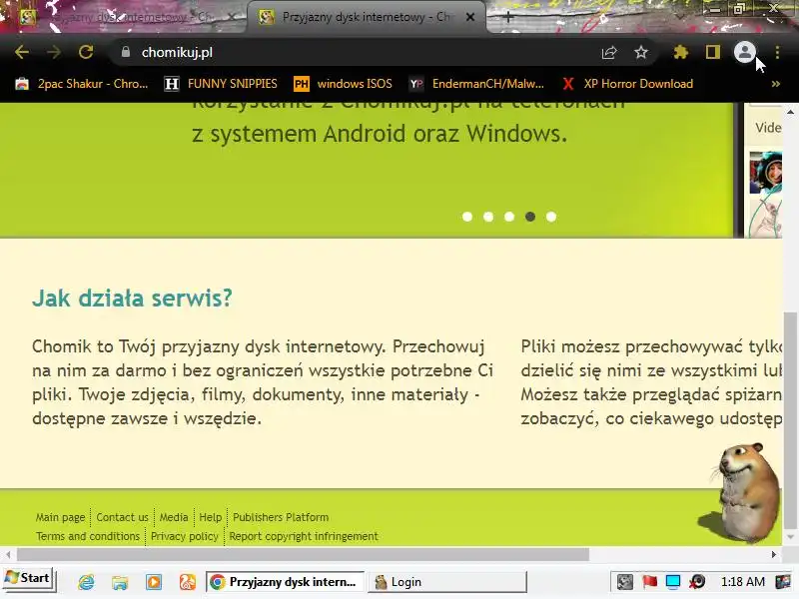Open Chrome's three-dot menu
This screenshot has height=599, width=799.
tap(777, 52)
